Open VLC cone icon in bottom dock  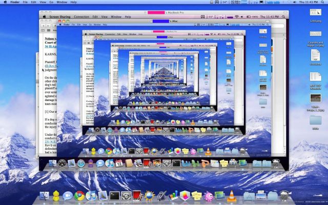click(x=232, y=196)
